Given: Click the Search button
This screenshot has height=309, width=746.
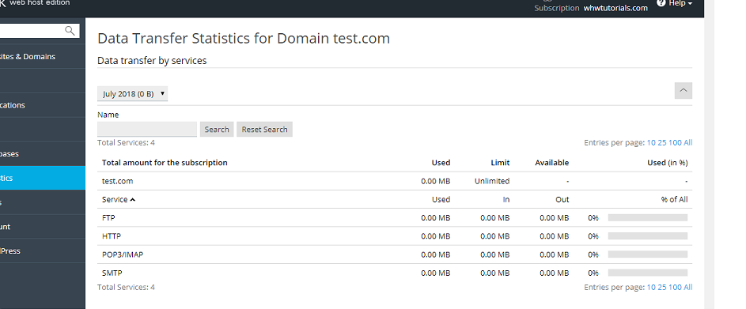Looking at the screenshot, I should pos(217,130).
